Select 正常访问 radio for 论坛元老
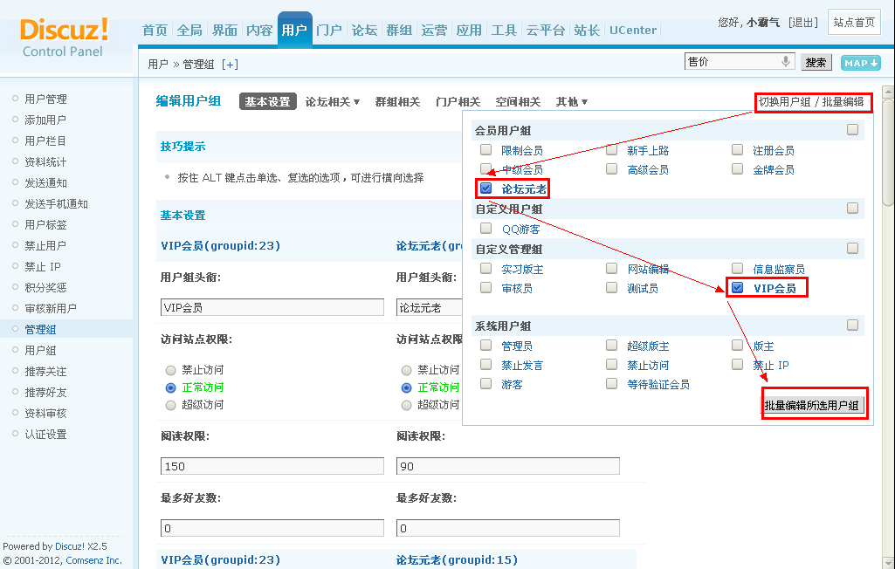Viewport: 895px width, 569px height. click(x=406, y=388)
